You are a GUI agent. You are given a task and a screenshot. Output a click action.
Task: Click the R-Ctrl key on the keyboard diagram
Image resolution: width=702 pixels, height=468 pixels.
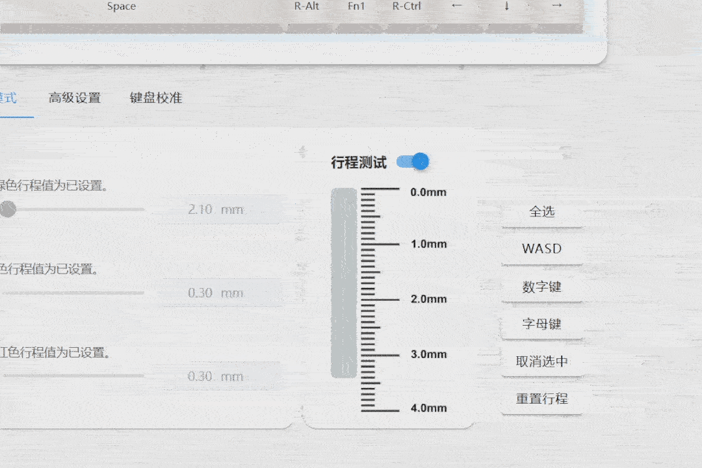(406, 6)
